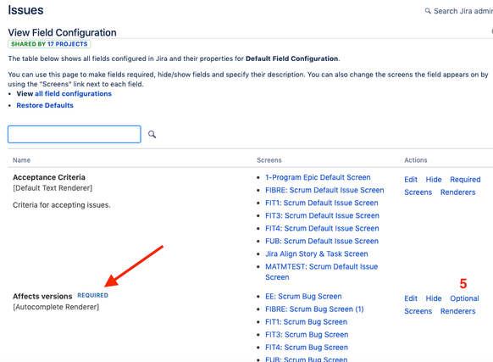Open Renderers for Affects versions

click(x=457, y=311)
